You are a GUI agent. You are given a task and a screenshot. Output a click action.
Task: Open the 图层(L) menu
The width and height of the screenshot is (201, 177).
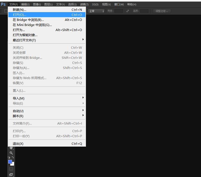coord(49,4)
